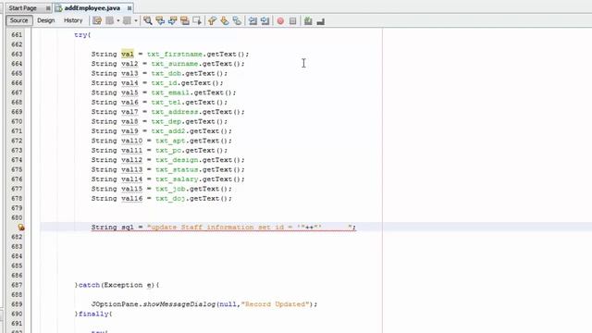
Task: Click 'txt_status' on line 675
Action: [x=177, y=169]
